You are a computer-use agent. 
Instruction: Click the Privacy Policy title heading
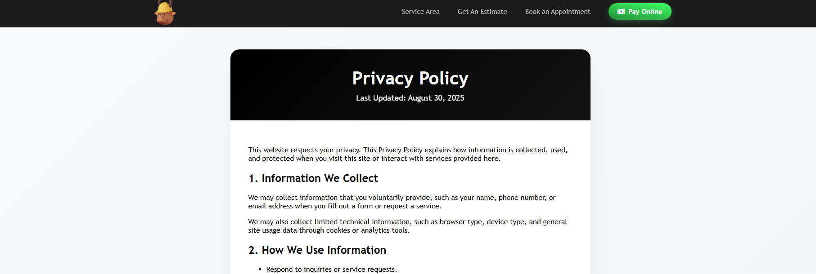[410, 78]
